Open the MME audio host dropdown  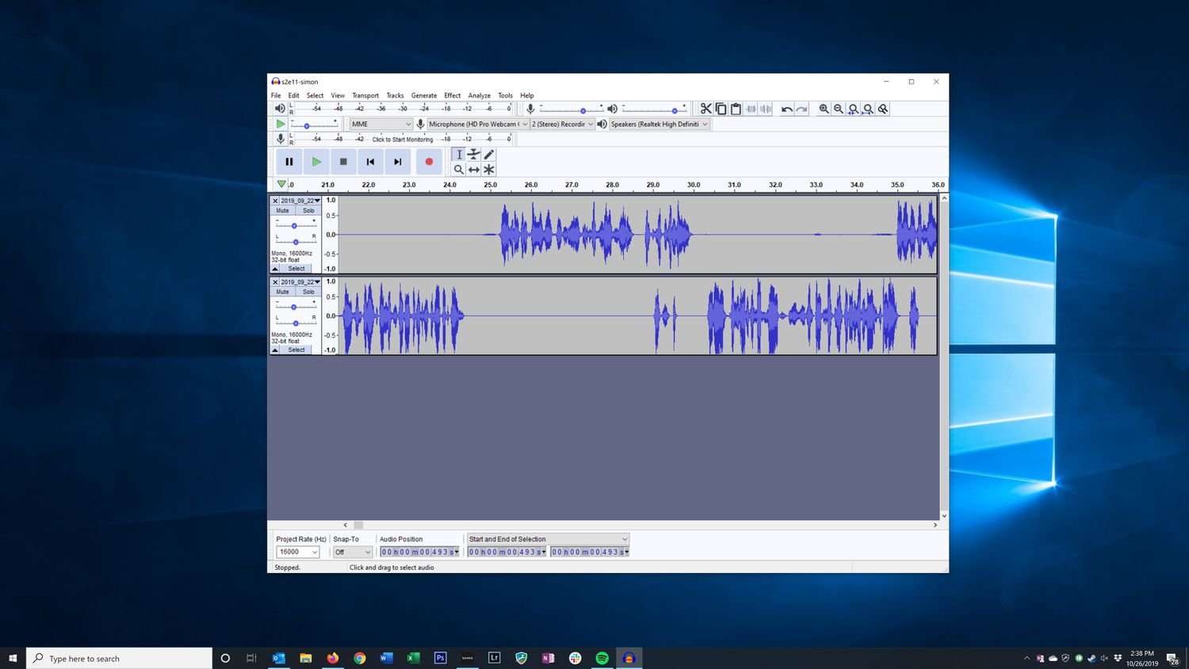[381, 124]
